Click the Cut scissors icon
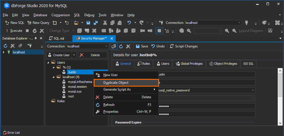The height and width of the screenshot is (136, 284). click(105, 23)
